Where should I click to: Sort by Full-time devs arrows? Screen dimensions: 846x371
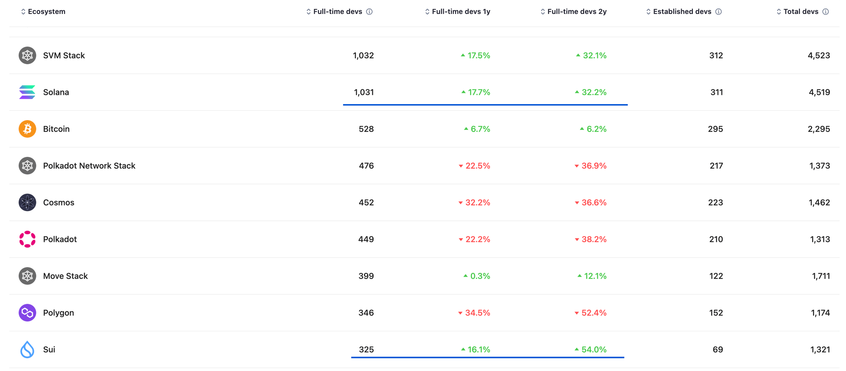(308, 11)
